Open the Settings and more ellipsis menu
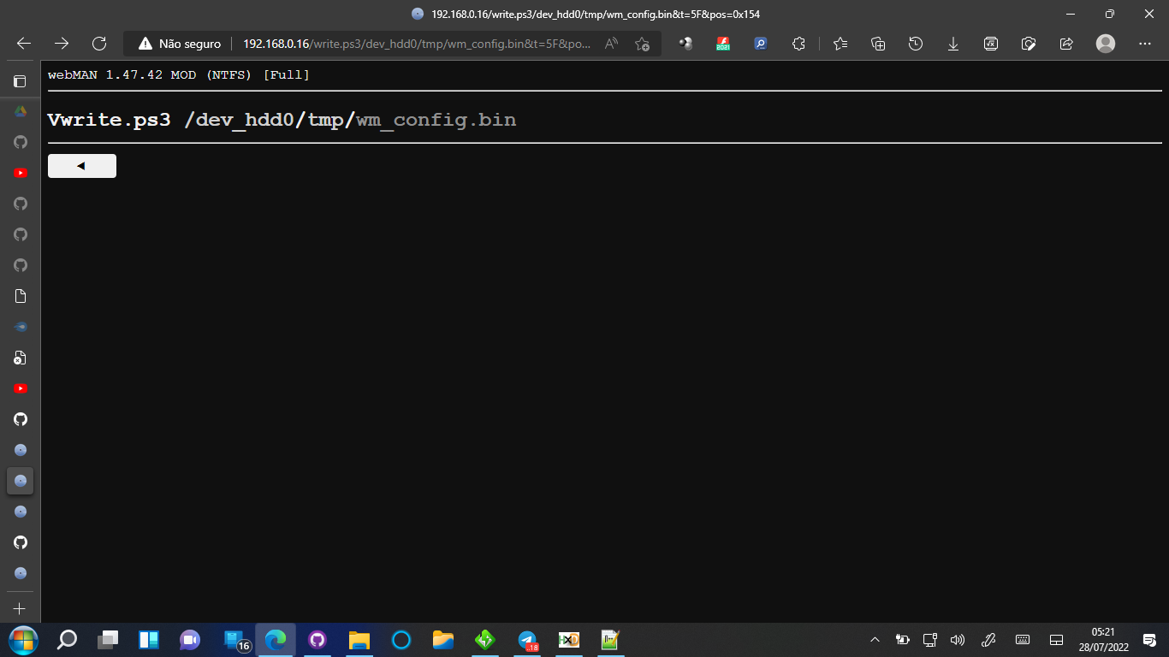The height and width of the screenshot is (657, 1169). tap(1144, 43)
